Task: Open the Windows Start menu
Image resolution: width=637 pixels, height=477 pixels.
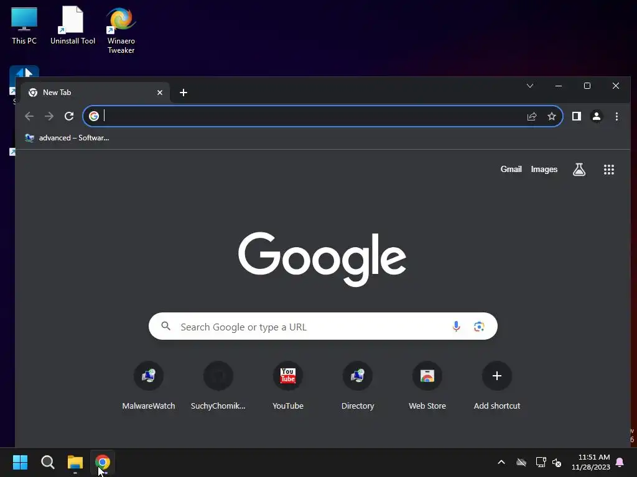Action: (x=20, y=462)
